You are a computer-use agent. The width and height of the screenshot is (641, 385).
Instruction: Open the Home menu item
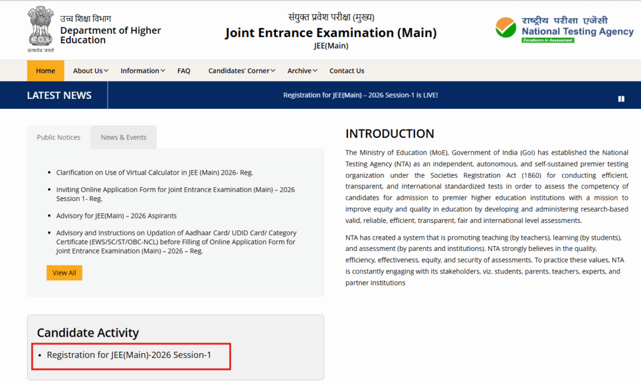pyautogui.click(x=46, y=71)
